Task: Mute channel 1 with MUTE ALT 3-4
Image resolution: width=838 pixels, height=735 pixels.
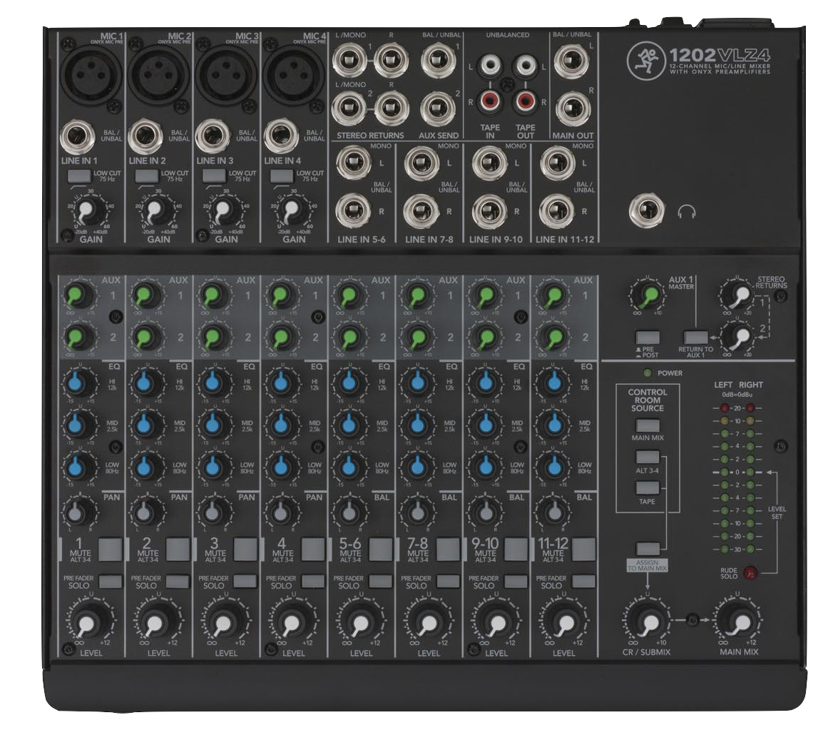Action: tap(111, 549)
